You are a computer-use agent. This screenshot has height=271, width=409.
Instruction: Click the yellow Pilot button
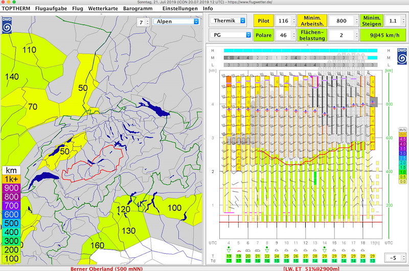263,20
